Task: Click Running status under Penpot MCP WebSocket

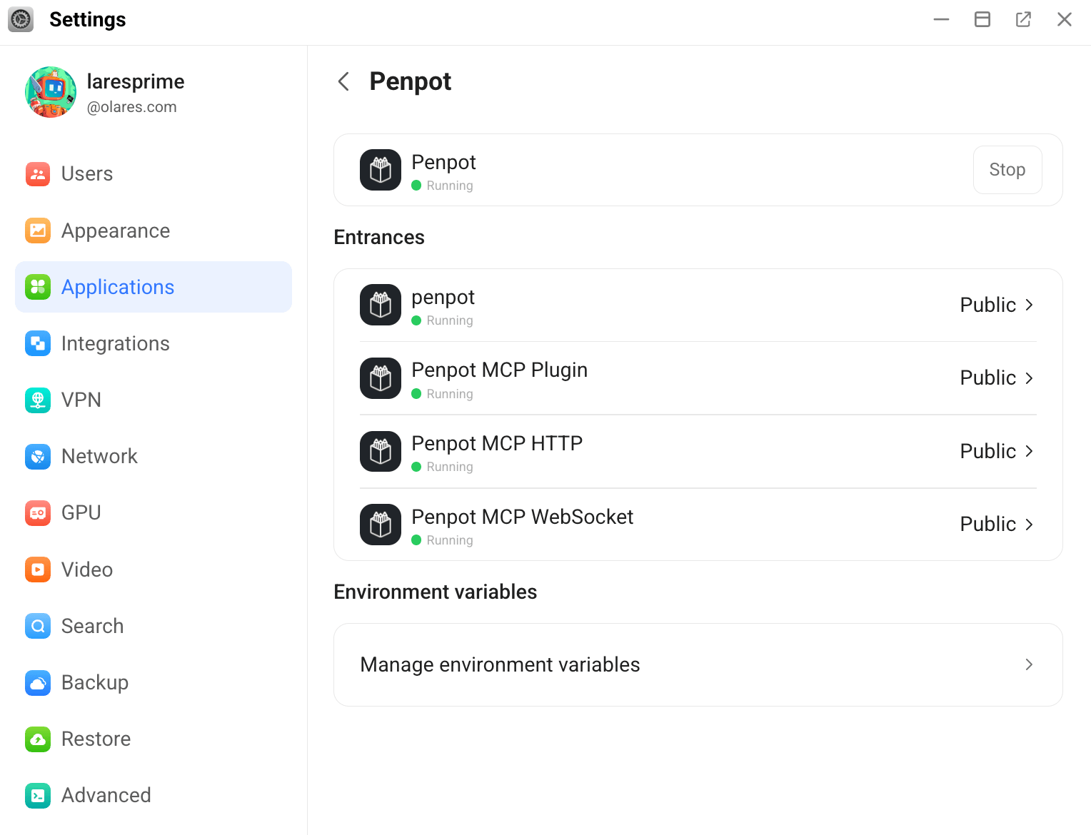Action: tap(450, 540)
